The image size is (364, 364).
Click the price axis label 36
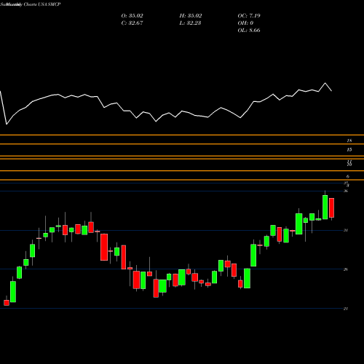(x=346, y=191)
